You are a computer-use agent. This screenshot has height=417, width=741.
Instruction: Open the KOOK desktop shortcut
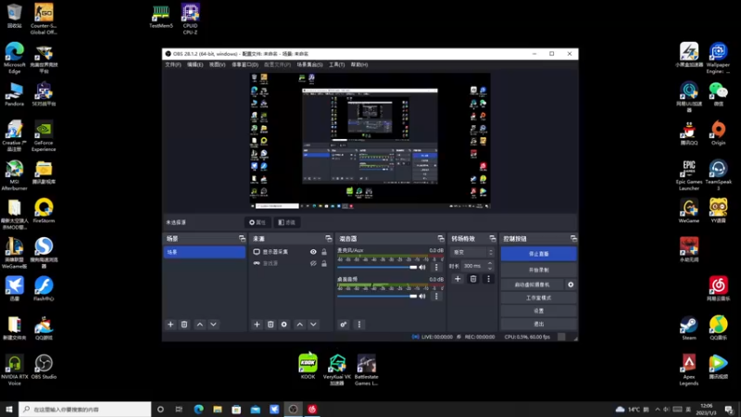point(308,366)
